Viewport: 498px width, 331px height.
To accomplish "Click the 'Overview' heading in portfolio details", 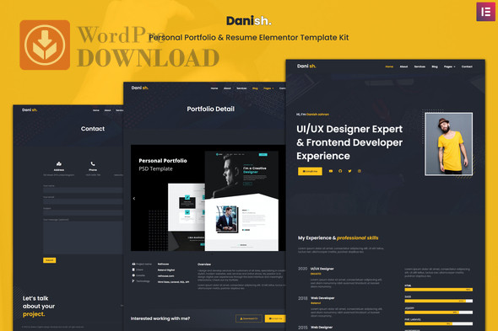I will [204, 264].
